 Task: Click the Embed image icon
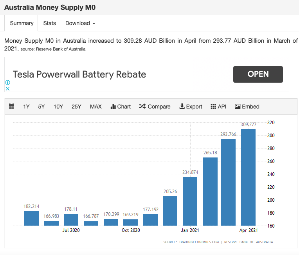pos(238,107)
